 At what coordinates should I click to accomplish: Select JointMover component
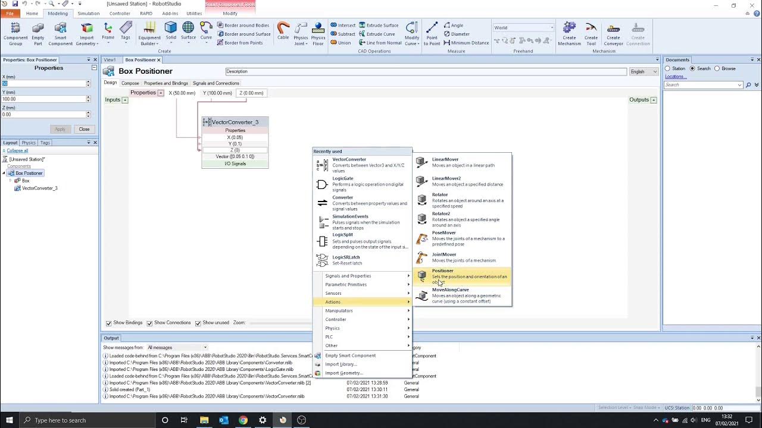click(462, 257)
